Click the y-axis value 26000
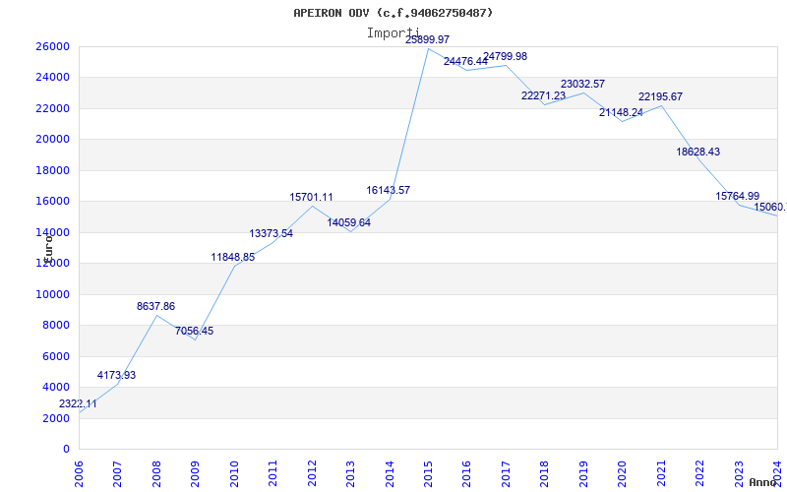 click(x=52, y=46)
